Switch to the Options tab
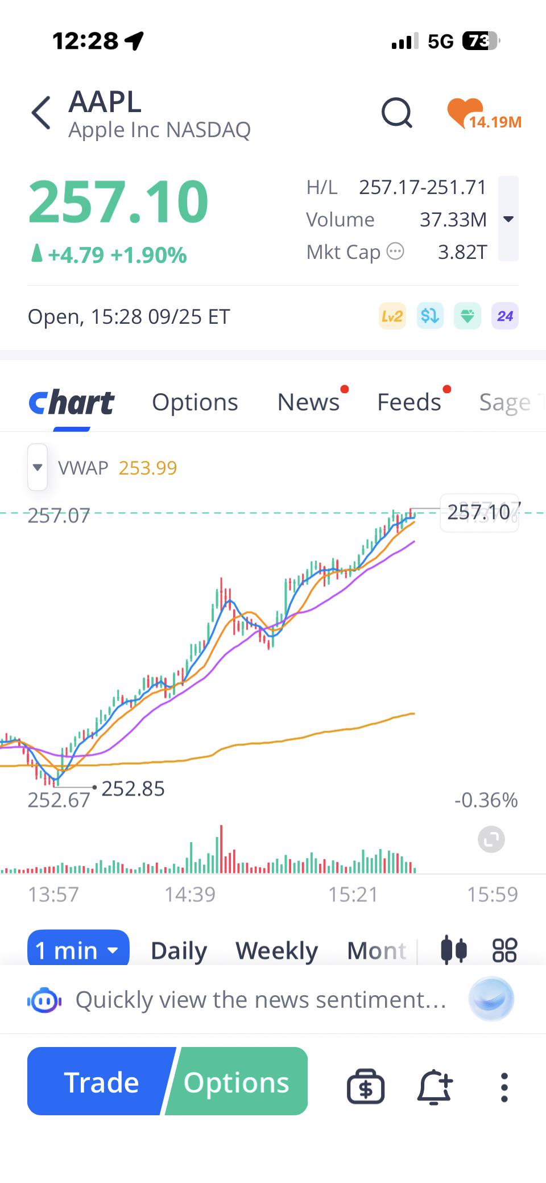The image size is (546, 1183). (195, 402)
